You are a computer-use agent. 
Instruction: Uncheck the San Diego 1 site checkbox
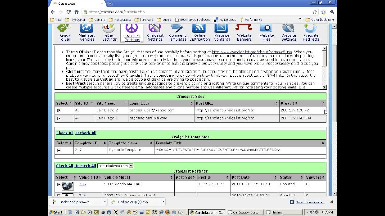59,118
